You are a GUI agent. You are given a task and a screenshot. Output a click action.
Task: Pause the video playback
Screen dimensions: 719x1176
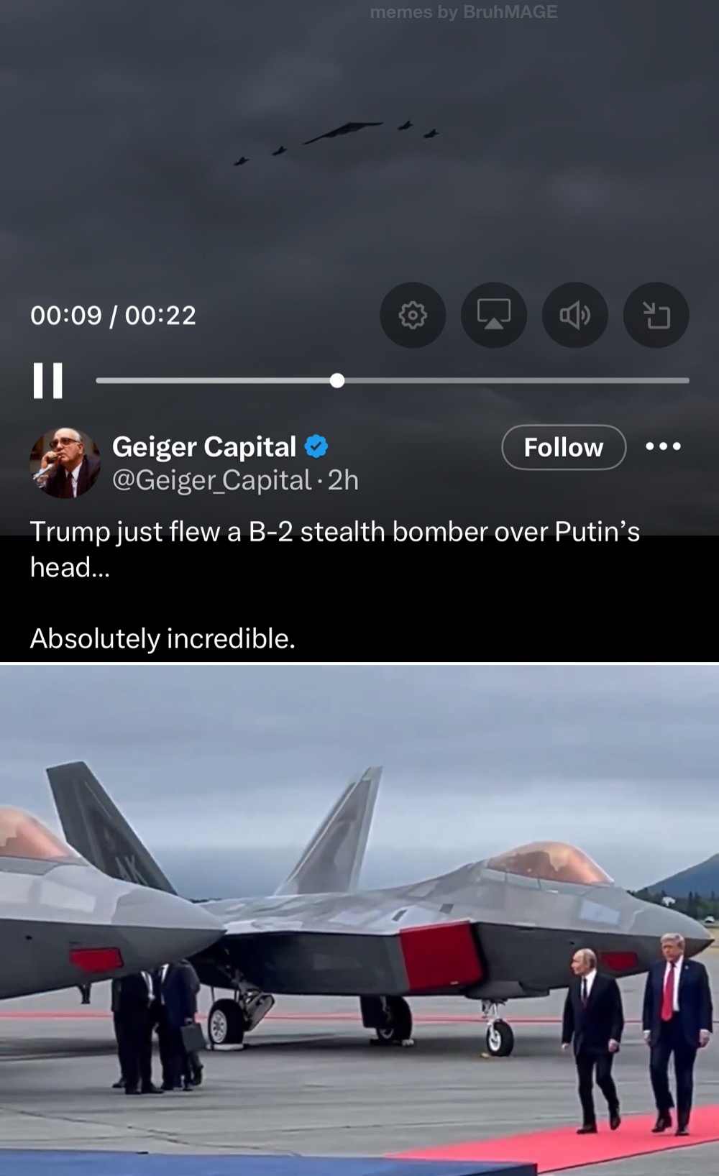click(47, 380)
